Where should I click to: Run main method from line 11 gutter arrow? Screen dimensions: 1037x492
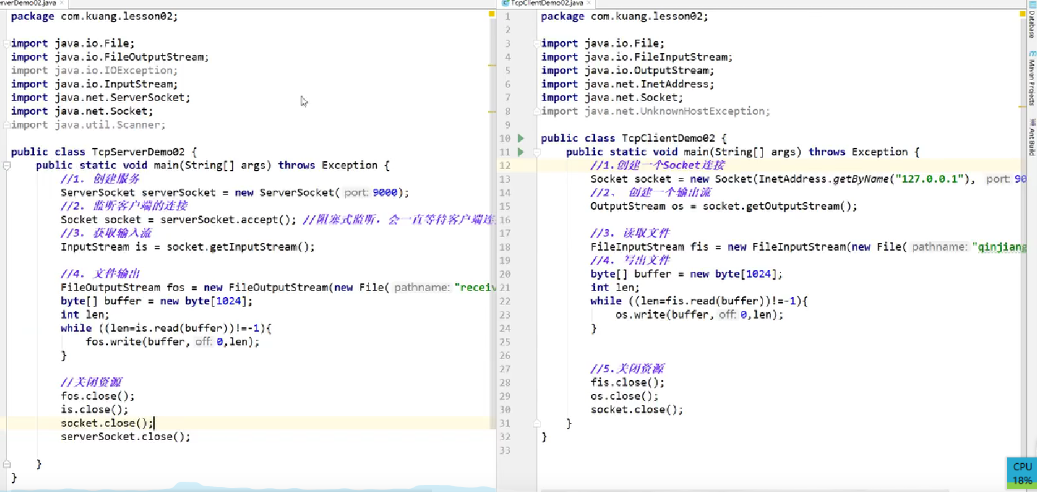click(x=521, y=152)
